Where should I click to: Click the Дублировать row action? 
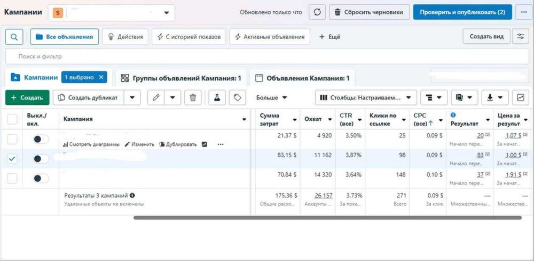[178, 144]
